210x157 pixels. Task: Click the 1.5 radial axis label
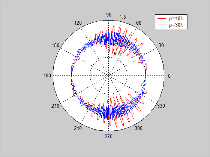pyautogui.click(x=123, y=17)
